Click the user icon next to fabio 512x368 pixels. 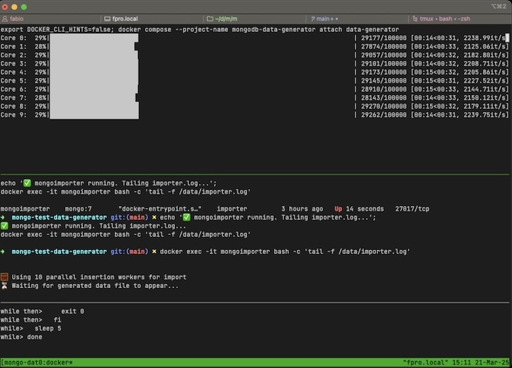(4, 19)
